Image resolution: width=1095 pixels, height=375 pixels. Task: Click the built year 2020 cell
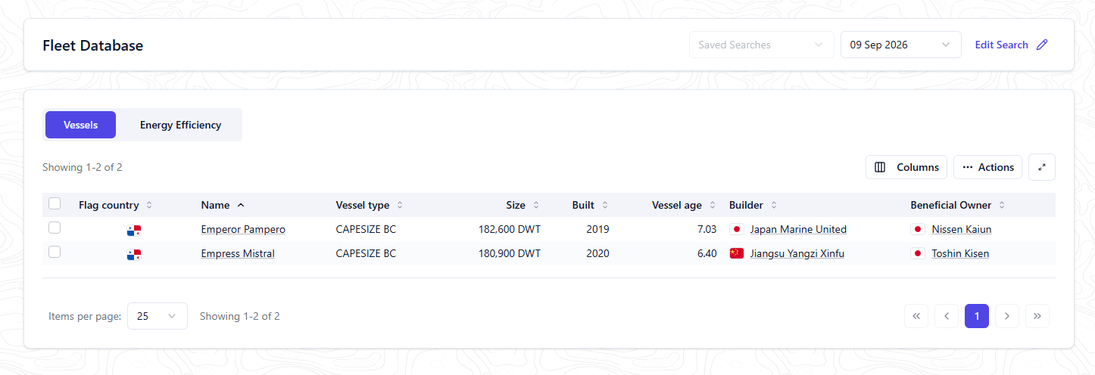[x=597, y=253]
